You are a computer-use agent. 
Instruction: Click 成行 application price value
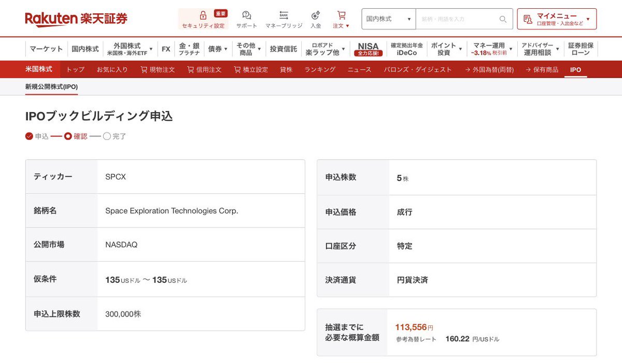pyautogui.click(x=404, y=212)
